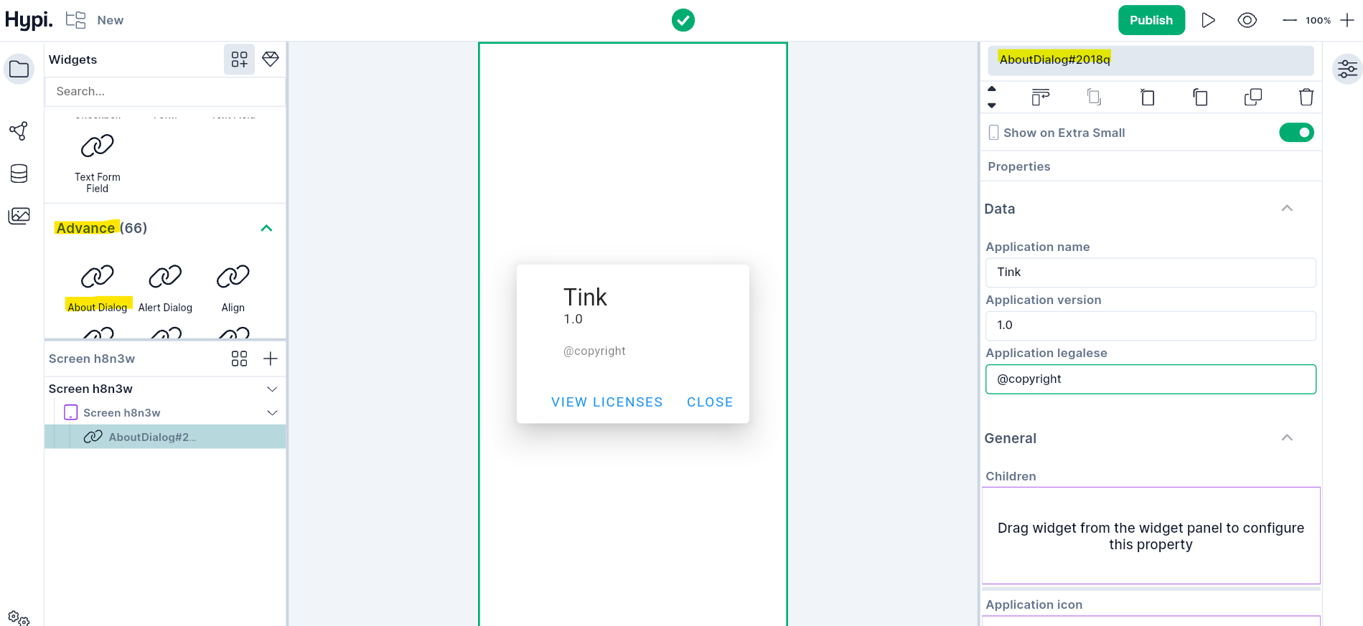
Task: Collapse the General properties section
Action: pos(1286,438)
